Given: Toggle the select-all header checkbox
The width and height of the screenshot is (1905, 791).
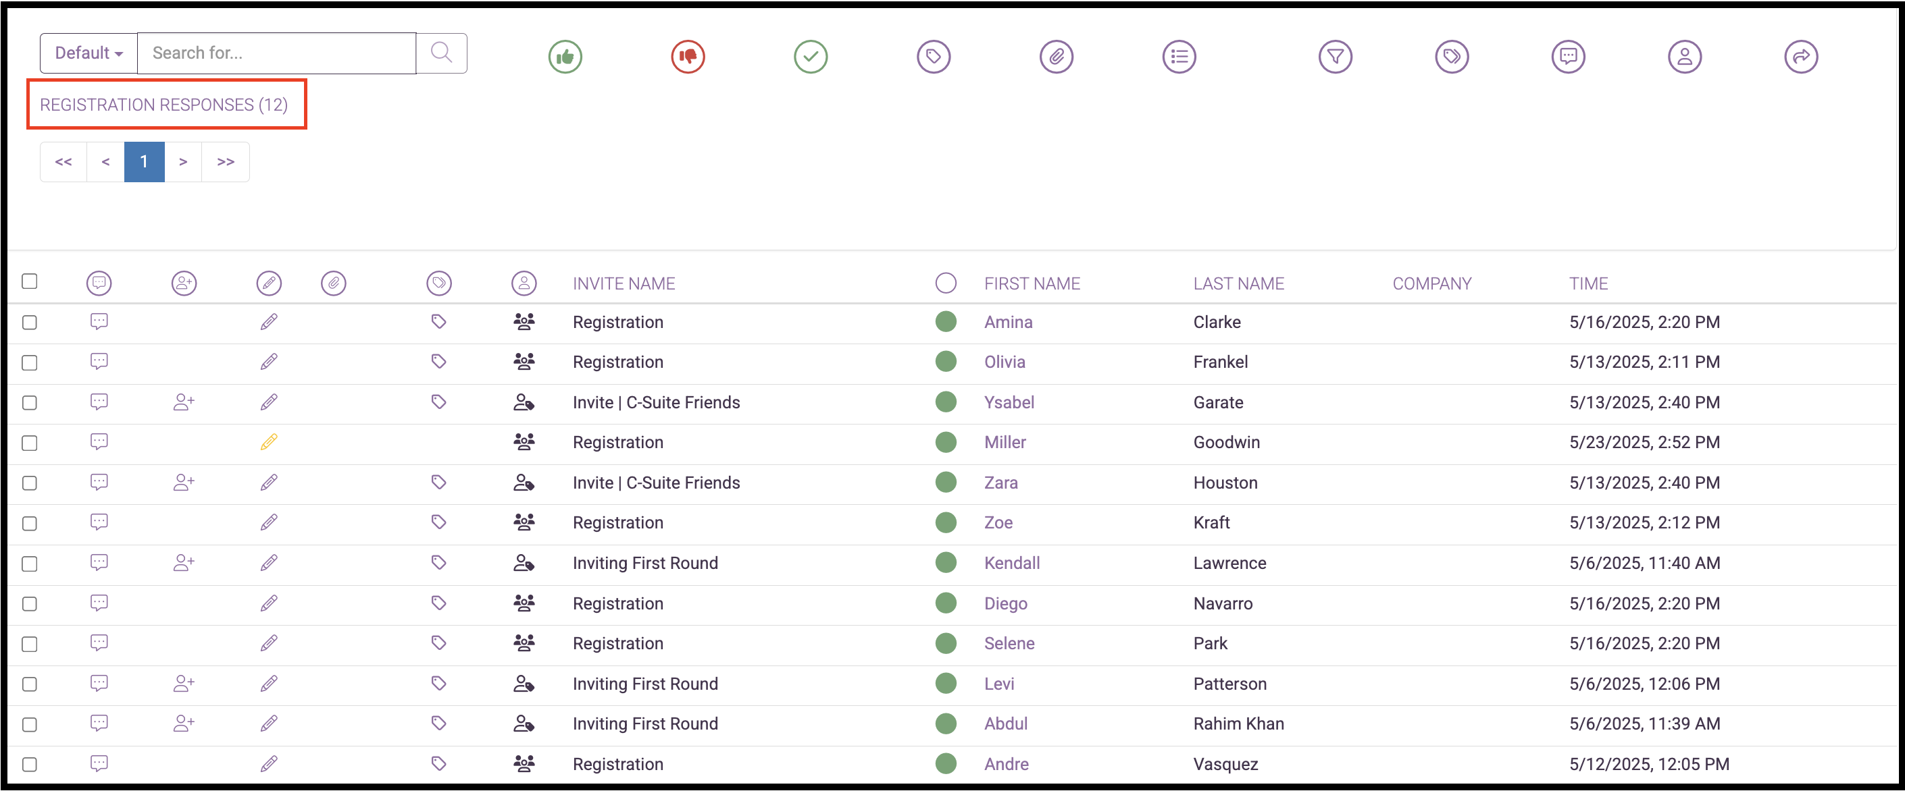Looking at the screenshot, I should pyautogui.click(x=30, y=281).
